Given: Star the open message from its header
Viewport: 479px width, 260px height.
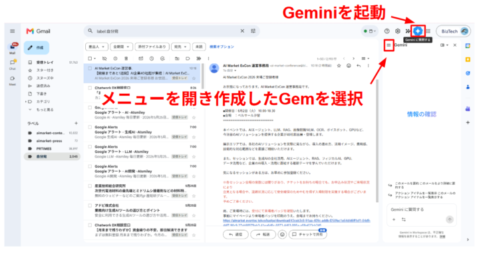Looking at the screenshot, I should (339, 66).
